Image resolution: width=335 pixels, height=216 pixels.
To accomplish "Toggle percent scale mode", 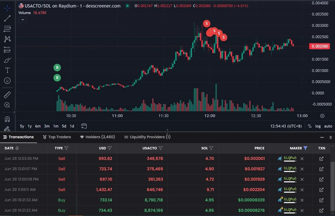I will 310,126.
